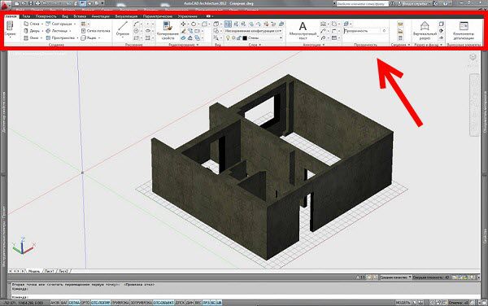Toggle СЕТКА grid in status bar

pyautogui.click(x=74, y=302)
